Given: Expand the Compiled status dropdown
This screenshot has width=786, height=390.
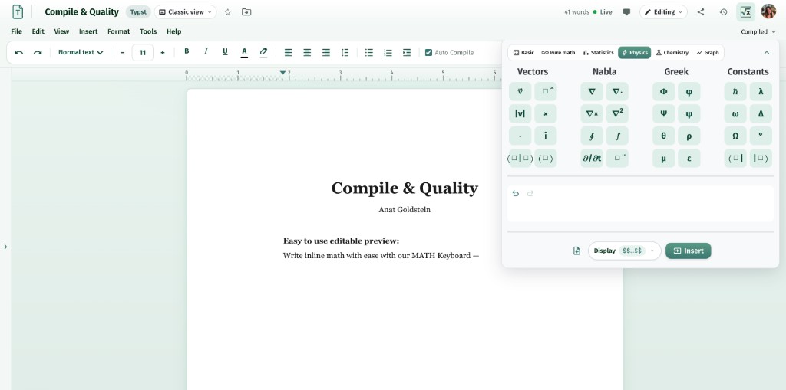Looking at the screenshot, I should tap(758, 31).
